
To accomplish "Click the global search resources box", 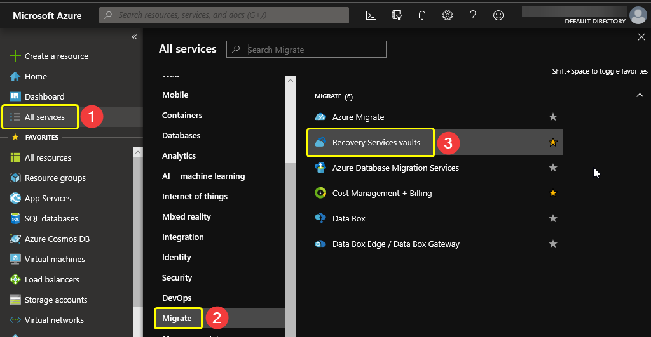I will (x=224, y=15).
